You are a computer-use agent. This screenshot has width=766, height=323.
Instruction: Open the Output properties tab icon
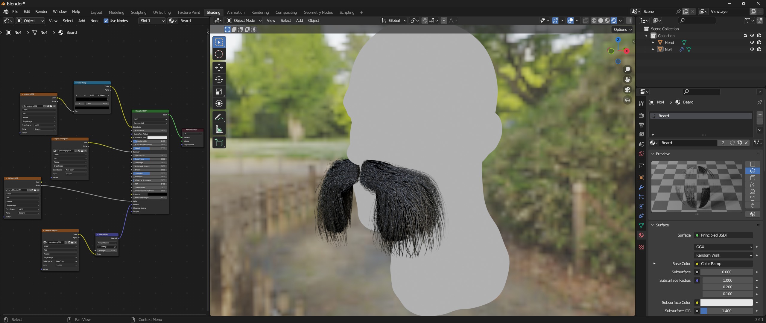641,125
